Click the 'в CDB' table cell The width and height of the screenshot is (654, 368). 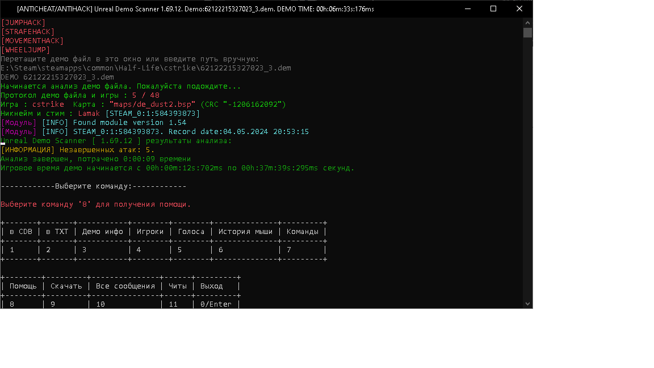[21, 232]
